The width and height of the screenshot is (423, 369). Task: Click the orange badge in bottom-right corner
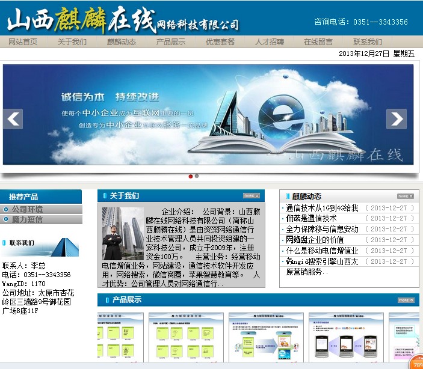pyautogui.click(x=416, y=364)
